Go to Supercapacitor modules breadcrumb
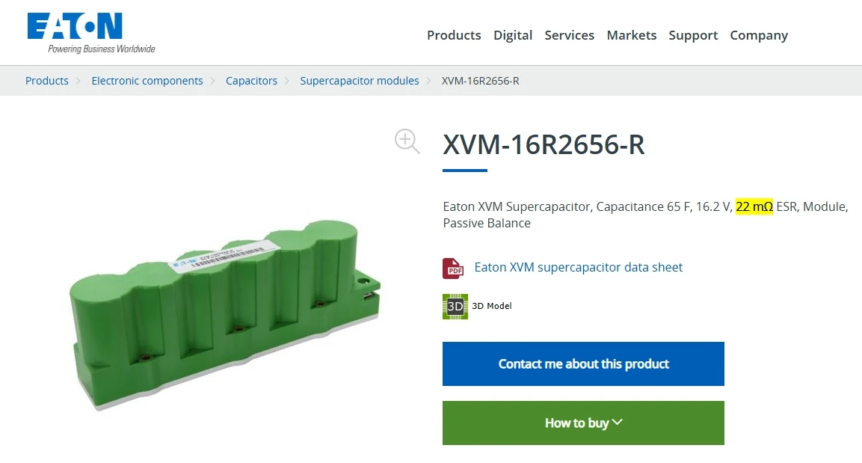The image size is (862, 463). tap(360, 81)
